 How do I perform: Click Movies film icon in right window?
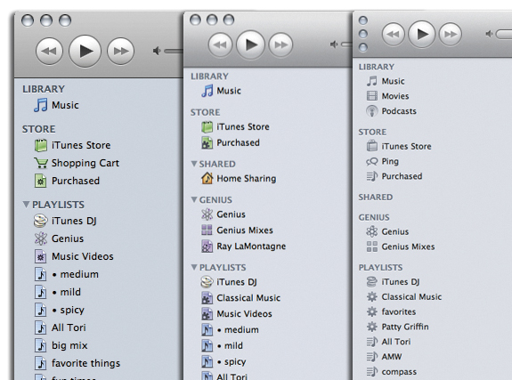tap(372, 96)
